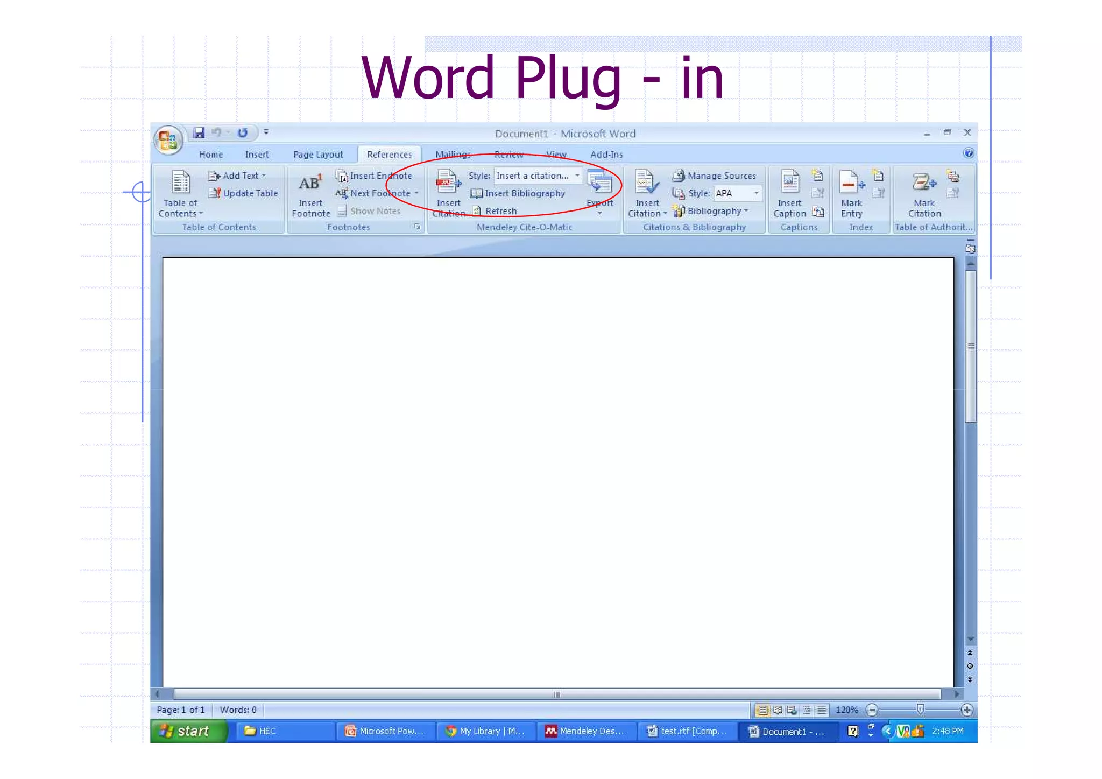
Task: Switch to Web Layout view
Action: pyautogui.click(x=792, y=710)
